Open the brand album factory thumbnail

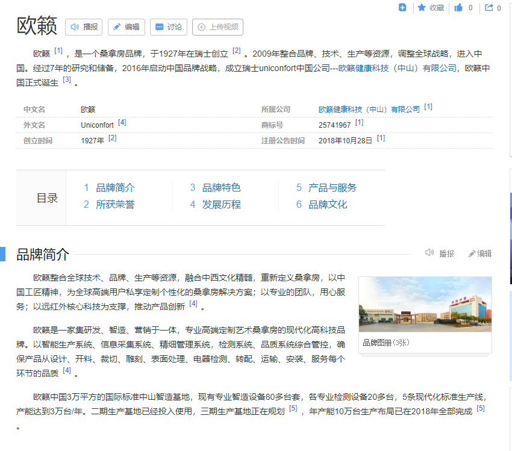click(x=425, y=304)
